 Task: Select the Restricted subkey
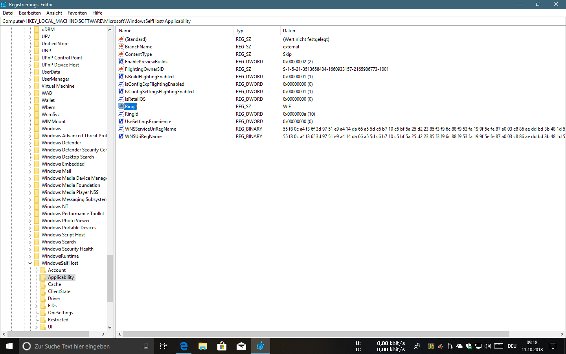pyautogui.click(x=58, y=320)
